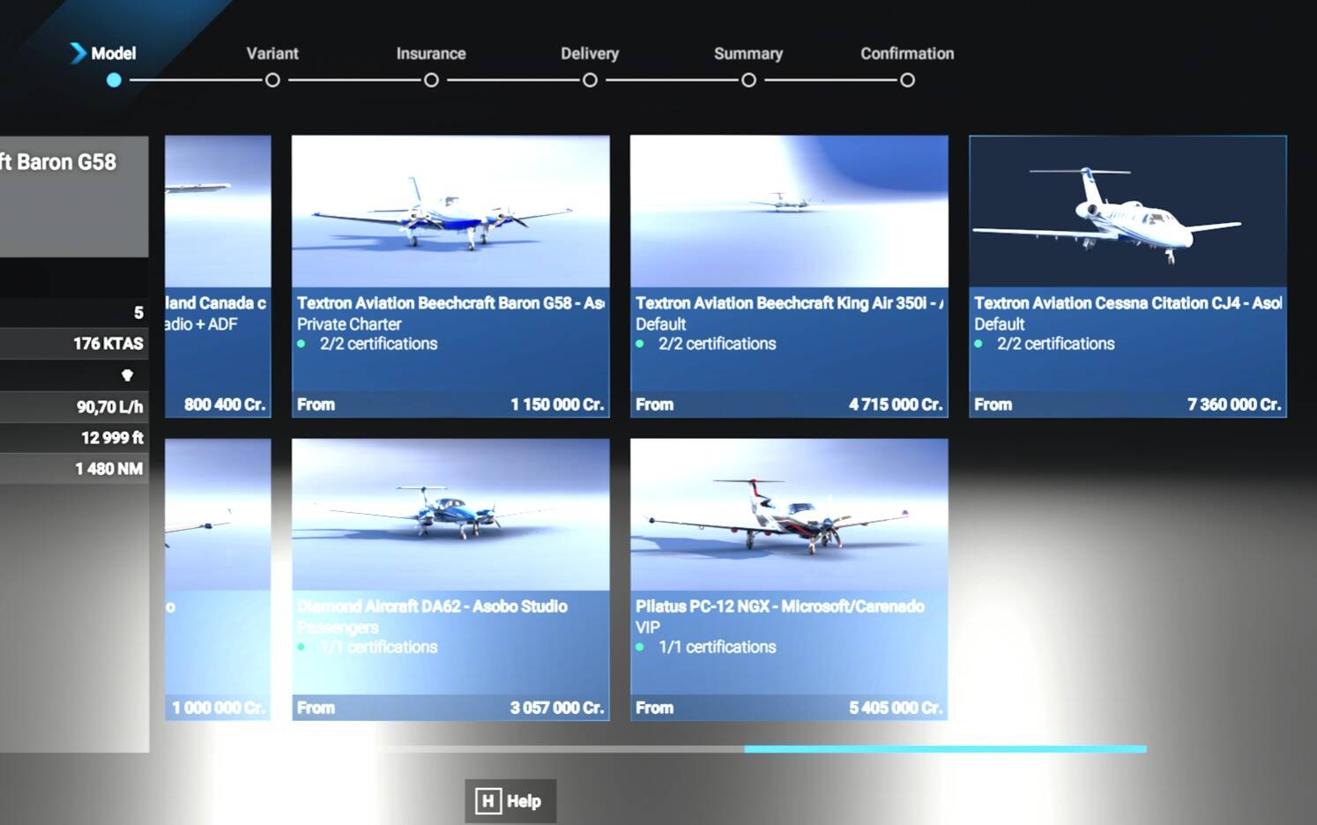Image resolution: width=1317 pixels, height=825 pixels.
Task: Click the Passengers variant text on DA62 card
Action: (338, 628)
